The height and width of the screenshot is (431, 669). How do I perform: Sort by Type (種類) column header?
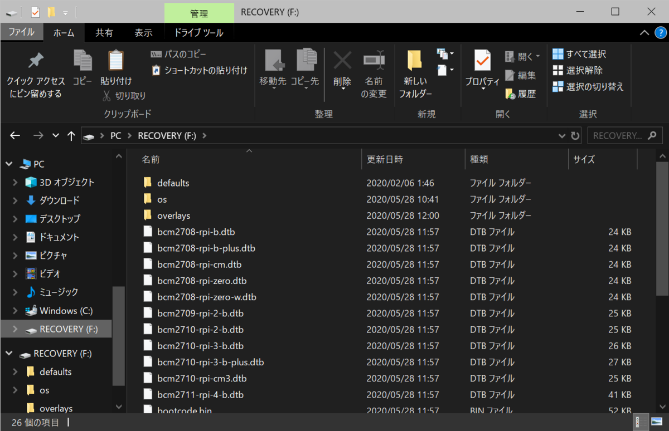(516, 159)
